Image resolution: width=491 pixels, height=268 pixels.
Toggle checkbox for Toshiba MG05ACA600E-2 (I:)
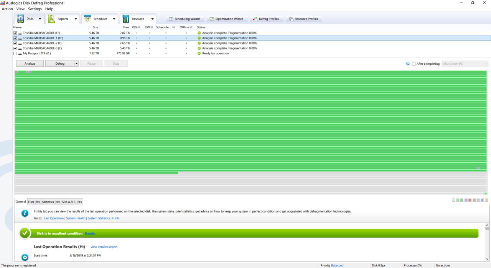pyautogui.click(x=15, y=43)
